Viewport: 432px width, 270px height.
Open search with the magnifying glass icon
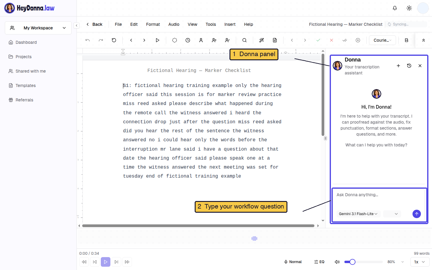(x=244, y=40)
